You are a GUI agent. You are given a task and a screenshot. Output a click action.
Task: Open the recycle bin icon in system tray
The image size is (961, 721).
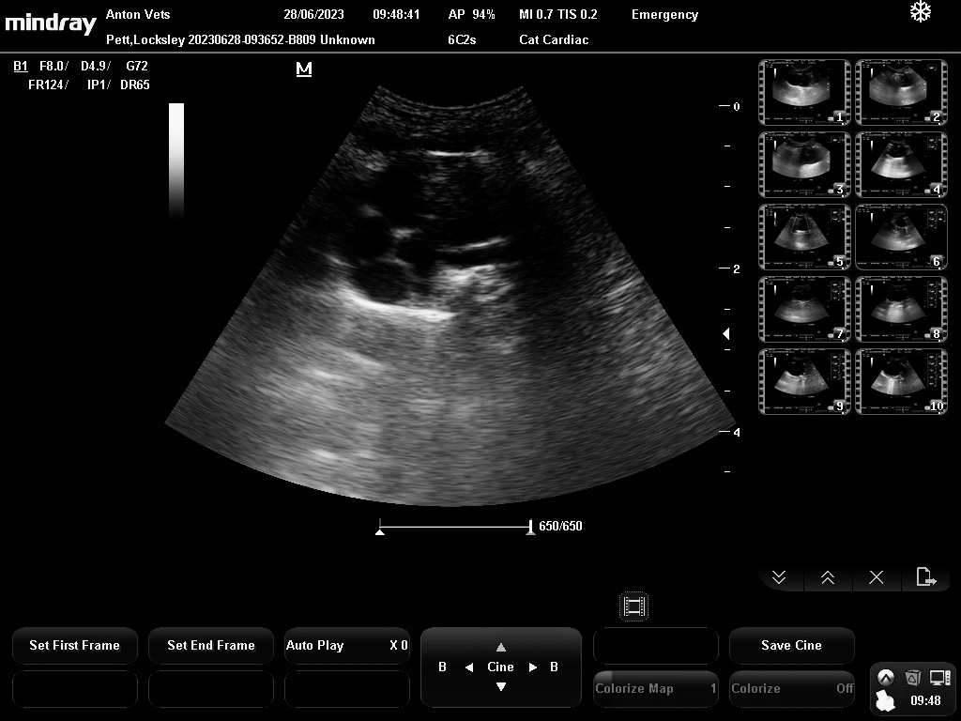tap(912, 677)
